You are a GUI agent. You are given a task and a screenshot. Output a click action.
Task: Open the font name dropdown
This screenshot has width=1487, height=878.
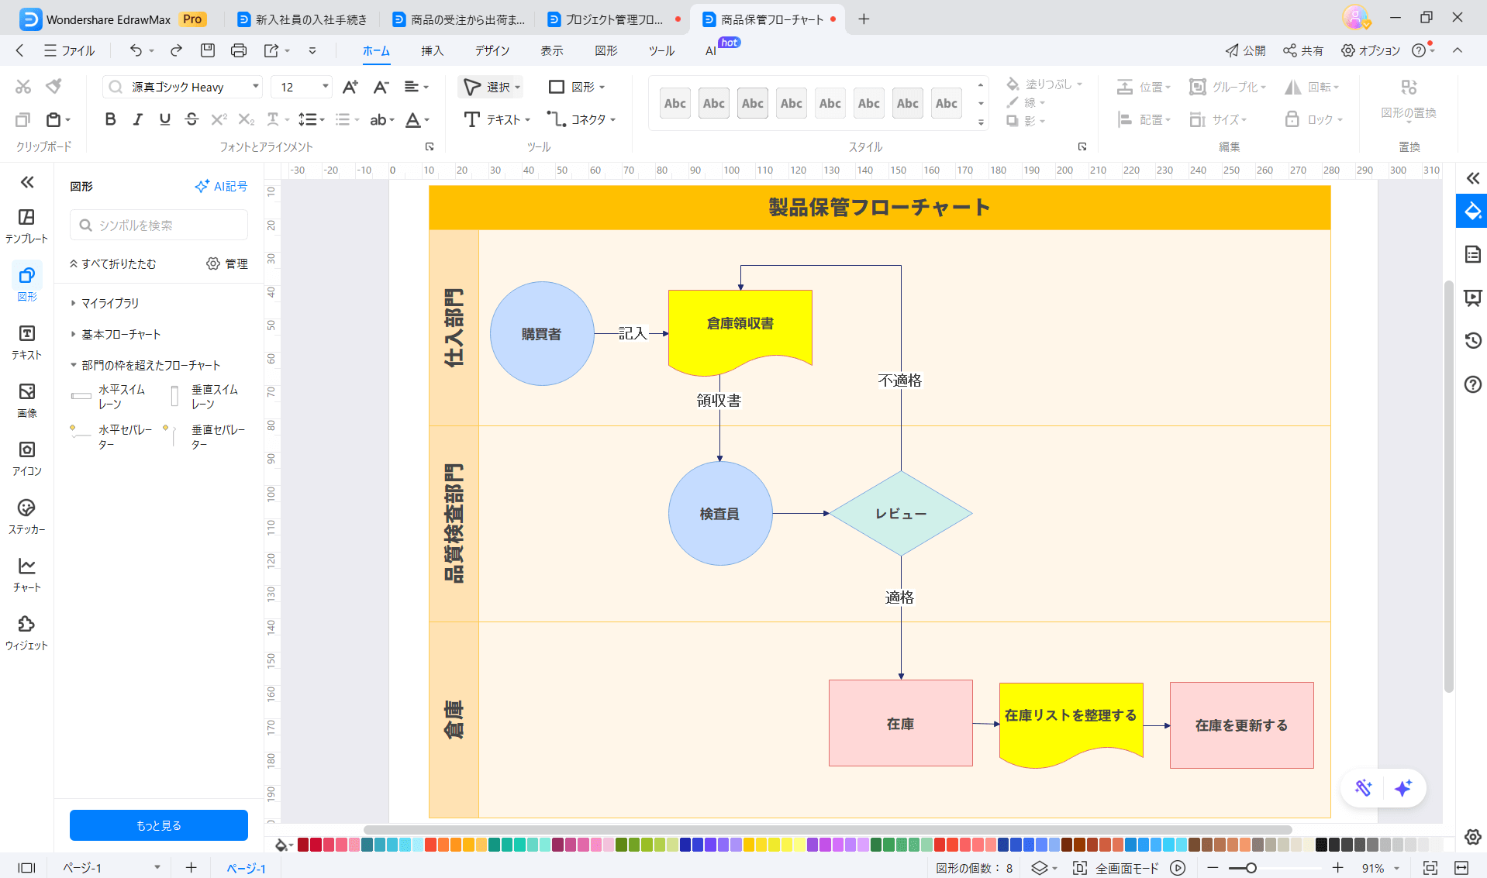click(x=255, y=87)
